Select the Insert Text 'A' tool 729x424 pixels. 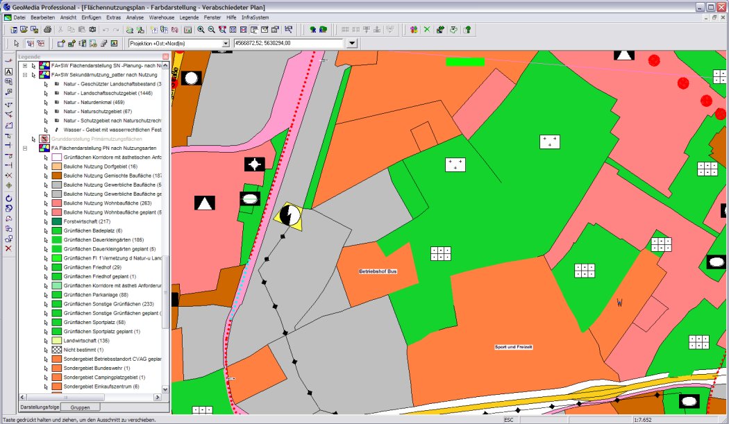(8, 71)
